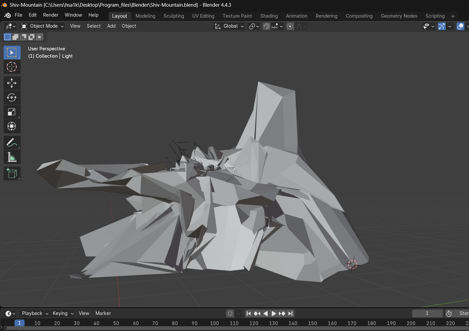Click Add in the viewport header
The width and height of the screenshot is (469, 331).
[x=111, y=26]
